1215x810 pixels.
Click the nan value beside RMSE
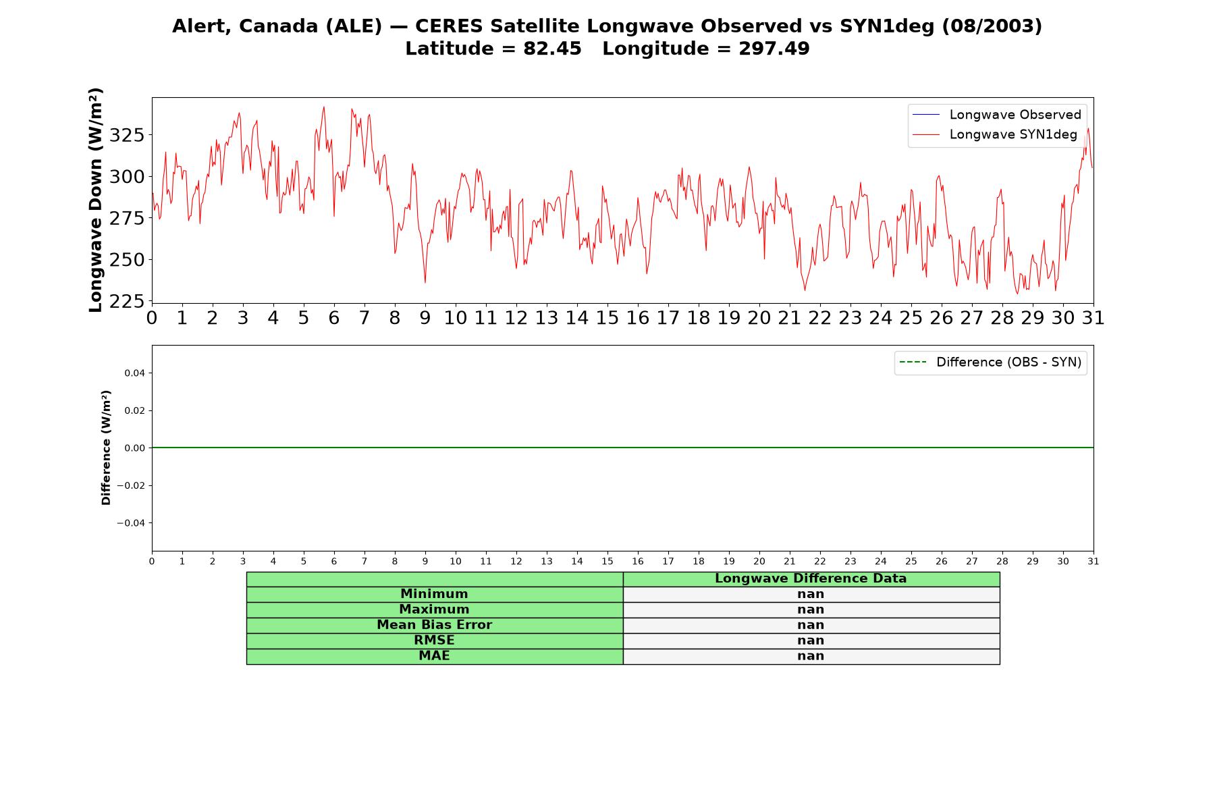point(811,641)
